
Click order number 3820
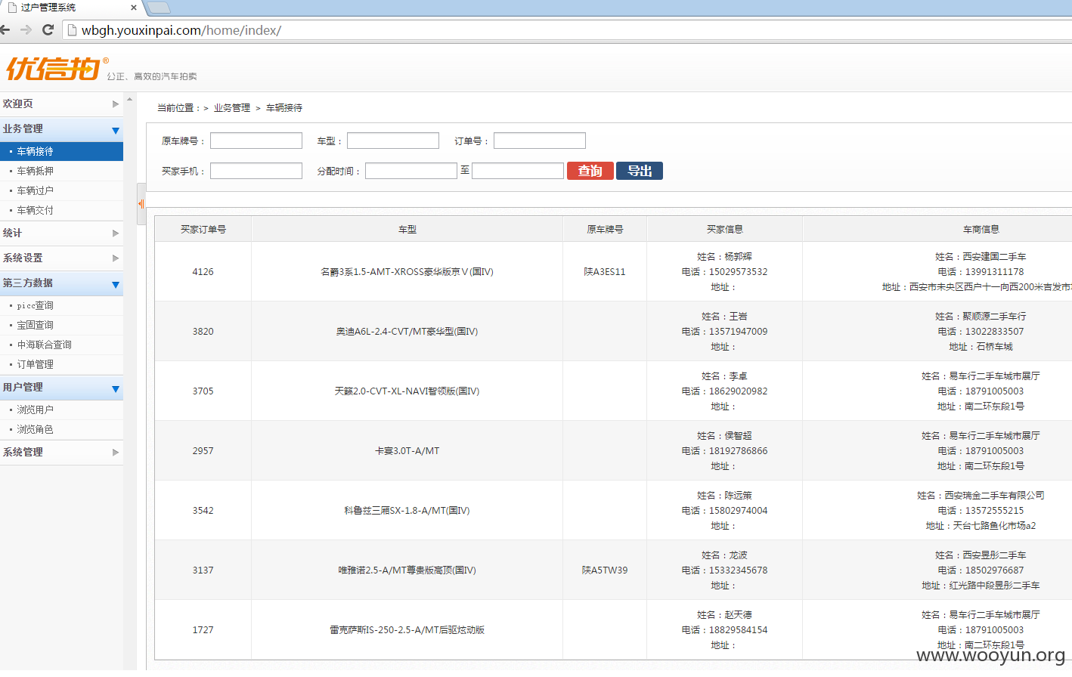[203, 332]
